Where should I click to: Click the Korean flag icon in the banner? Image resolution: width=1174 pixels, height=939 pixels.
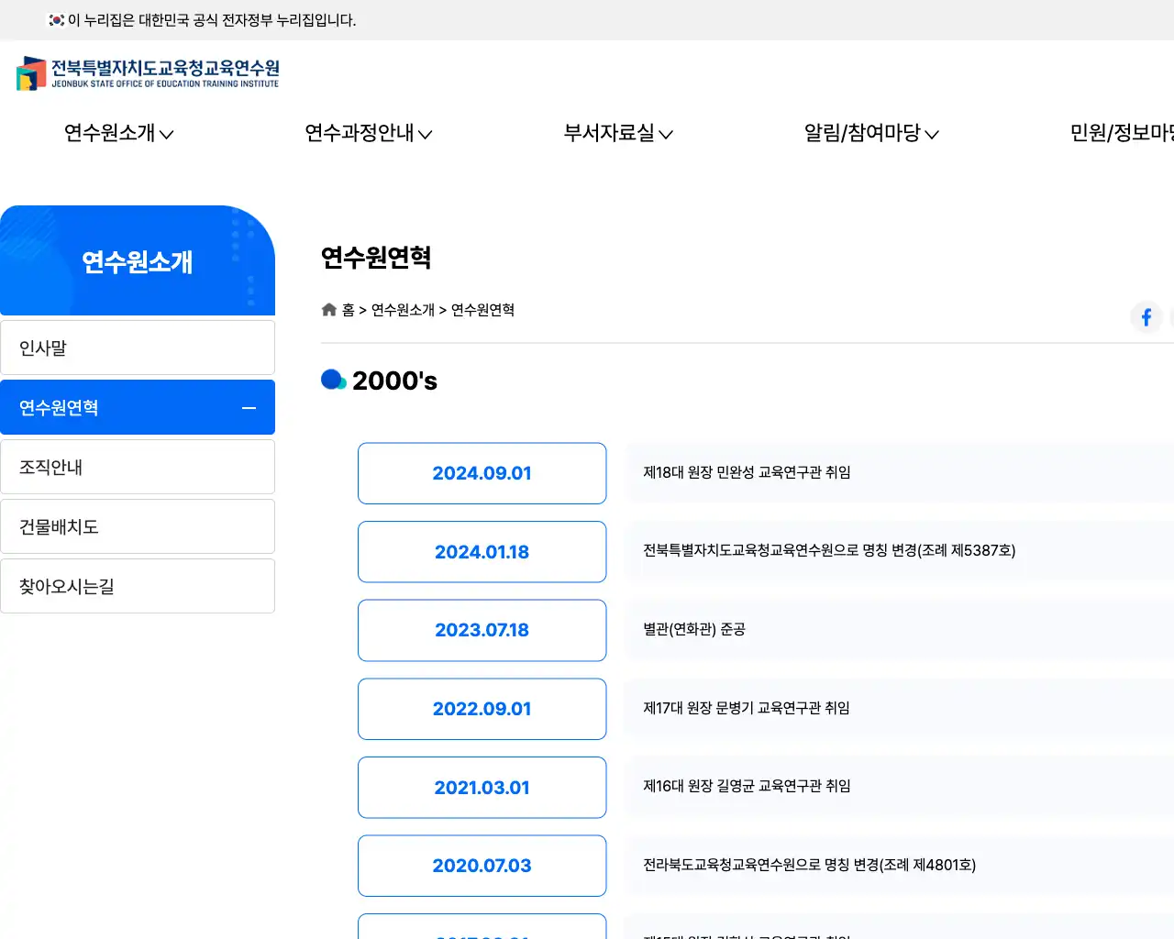point(54,19)
